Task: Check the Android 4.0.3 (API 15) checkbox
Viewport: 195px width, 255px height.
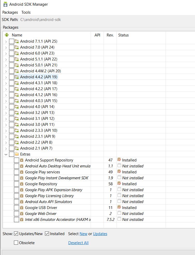Action: (12, 101)
